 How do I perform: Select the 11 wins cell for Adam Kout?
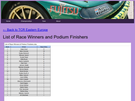point(44,49)
